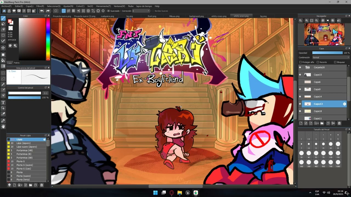Select the Eyedropper tool
The height and width of the screenshot is (197, 351).
coord(3,121)
